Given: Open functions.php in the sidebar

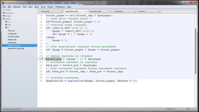Looking at the screenshot, I should [13, 37].
